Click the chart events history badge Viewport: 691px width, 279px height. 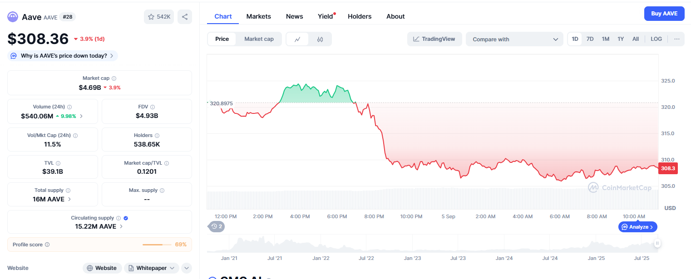click(x=217, y=226)
